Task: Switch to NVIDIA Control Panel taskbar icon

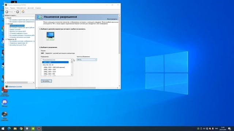Action: 33,128
